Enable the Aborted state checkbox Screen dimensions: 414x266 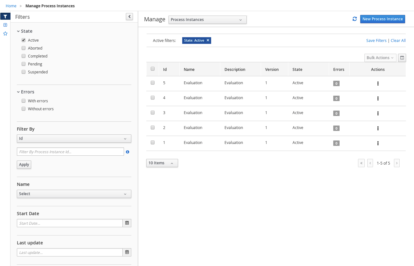24,48
